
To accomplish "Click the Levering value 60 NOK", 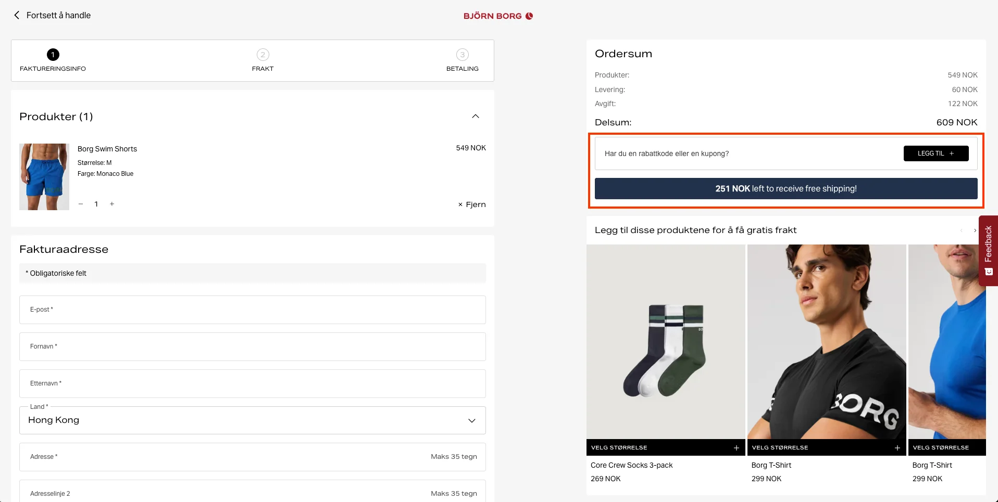I will 965,89.
